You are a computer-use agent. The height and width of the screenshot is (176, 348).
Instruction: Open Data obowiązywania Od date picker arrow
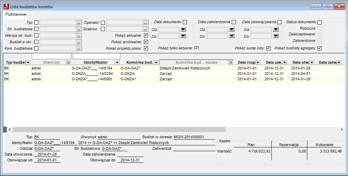coord(276,29)
